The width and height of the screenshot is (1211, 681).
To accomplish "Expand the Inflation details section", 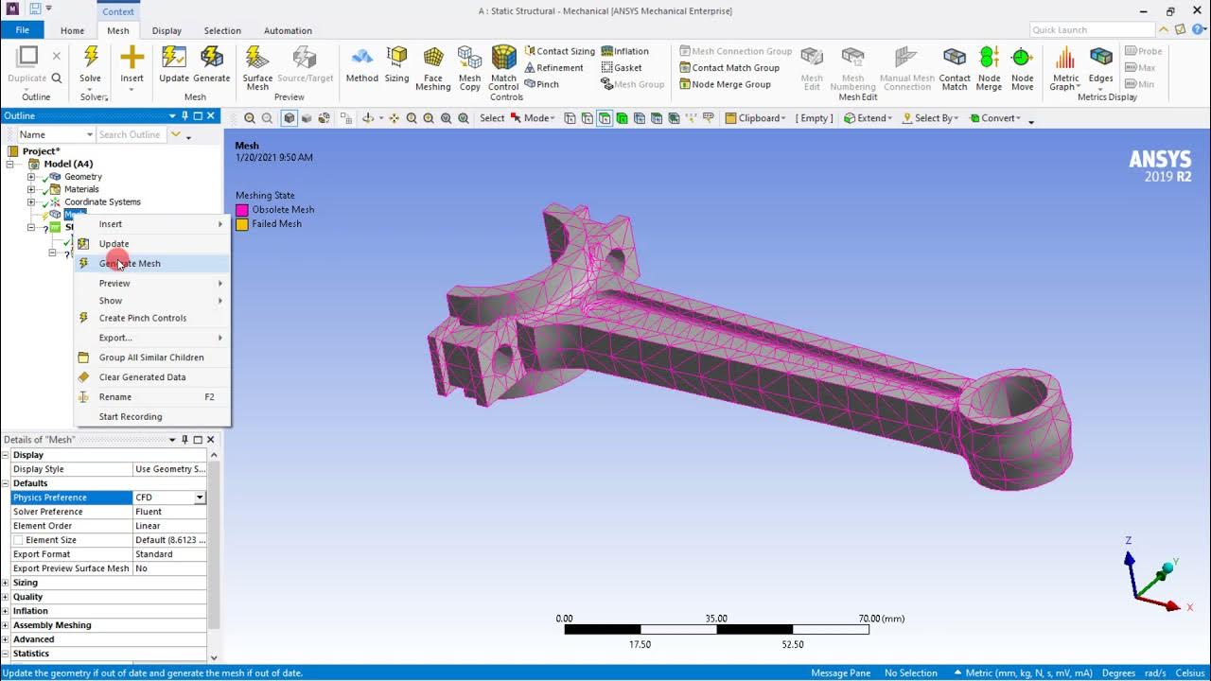I will coord(6,611).
